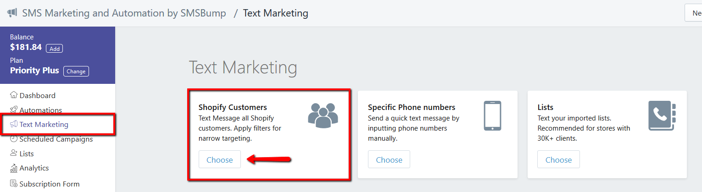Open Dashboard from the sidebar menu
Image resolution: width=702 pixels, height=192 pixels.
coord(38,95)
